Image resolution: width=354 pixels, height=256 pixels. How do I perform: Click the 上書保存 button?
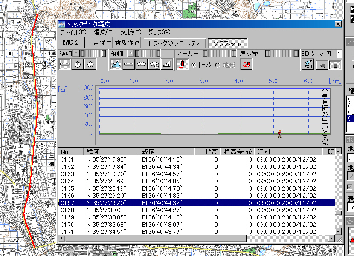99,43
